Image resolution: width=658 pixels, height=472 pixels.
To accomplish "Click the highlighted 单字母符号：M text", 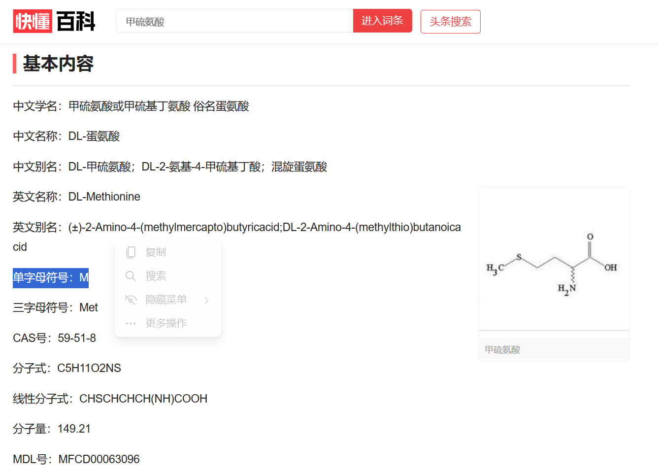I will 51,278.
